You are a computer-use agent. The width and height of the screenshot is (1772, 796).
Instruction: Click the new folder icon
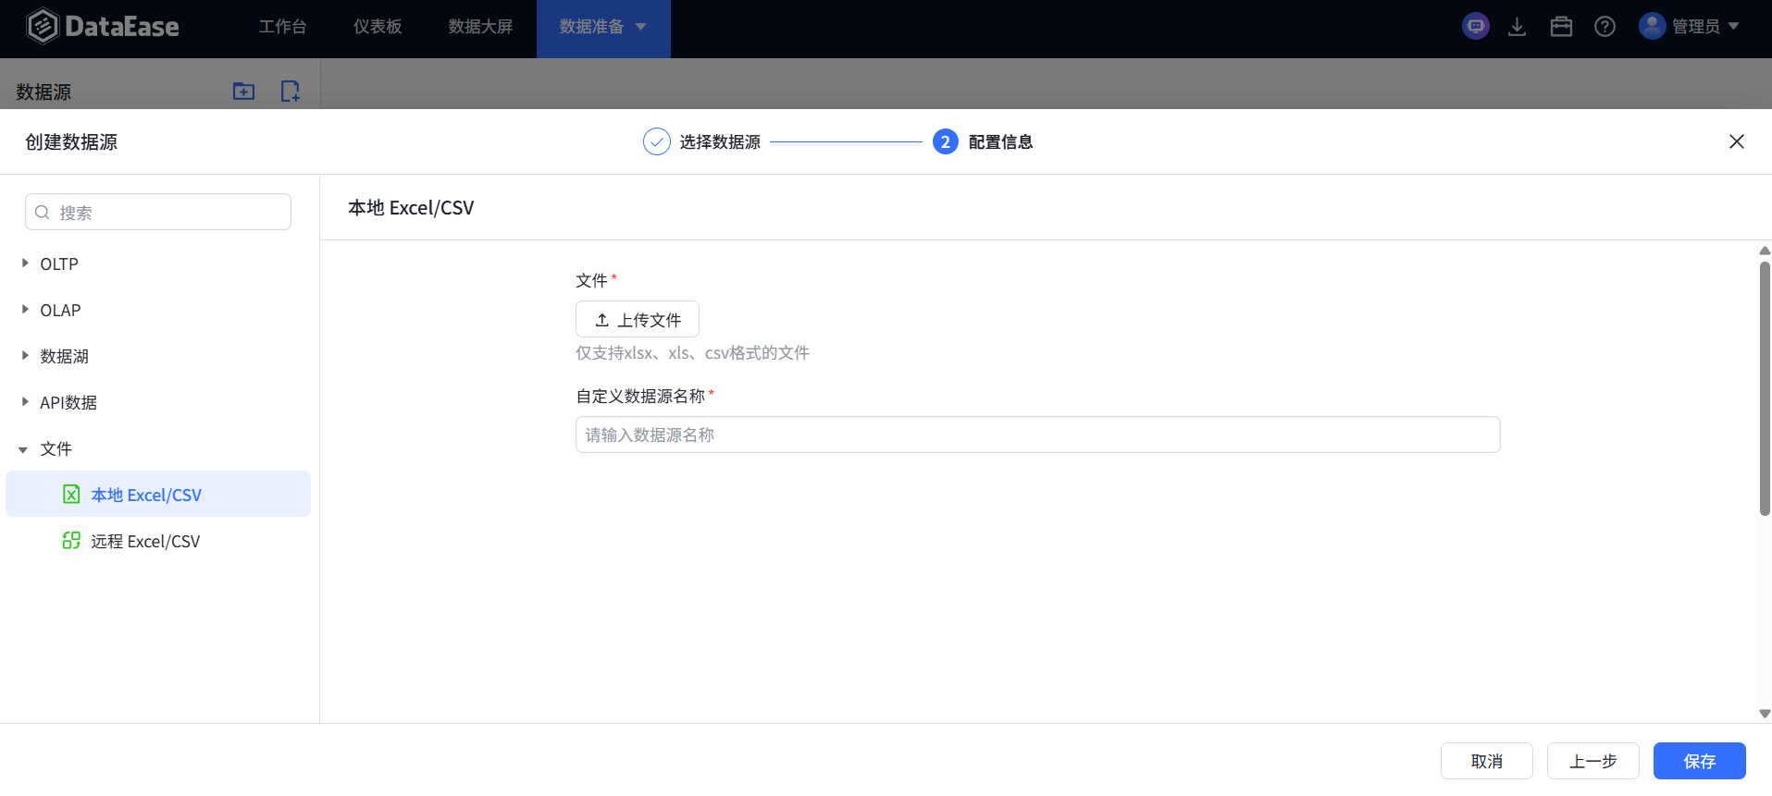click(243, 91)
